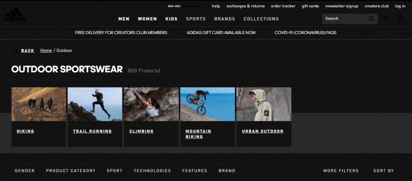The width and height of the screenshot is (412, 181).
Task: Click the help link
Action: (216, 6)
